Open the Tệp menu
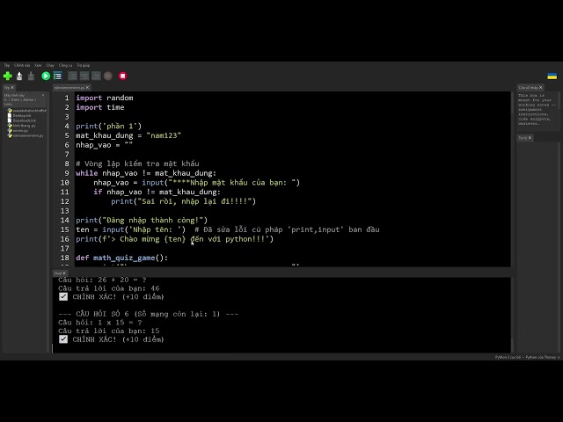Image resolution: width=563 pixels, height=422 pixels. pos(7,65)
